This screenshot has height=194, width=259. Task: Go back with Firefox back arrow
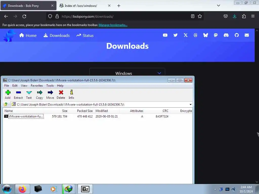coord(6,16)
